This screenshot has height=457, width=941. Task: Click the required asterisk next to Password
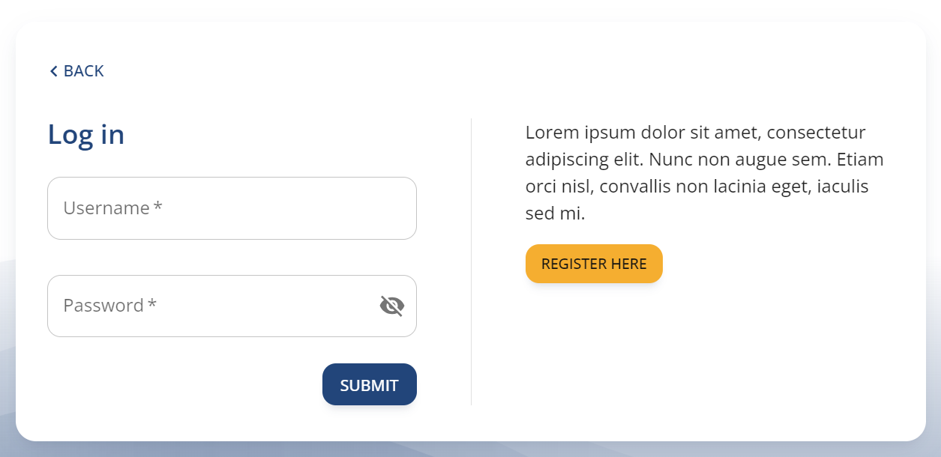[x=152, y=306]
